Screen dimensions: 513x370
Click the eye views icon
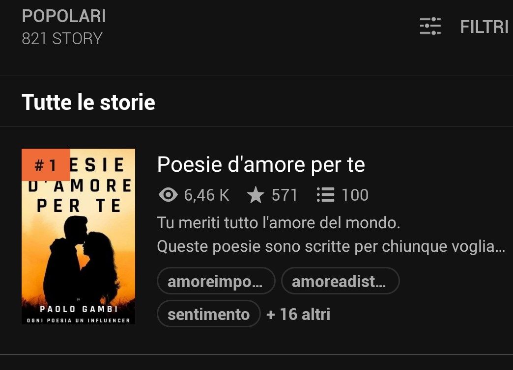[x=168, y=195]
